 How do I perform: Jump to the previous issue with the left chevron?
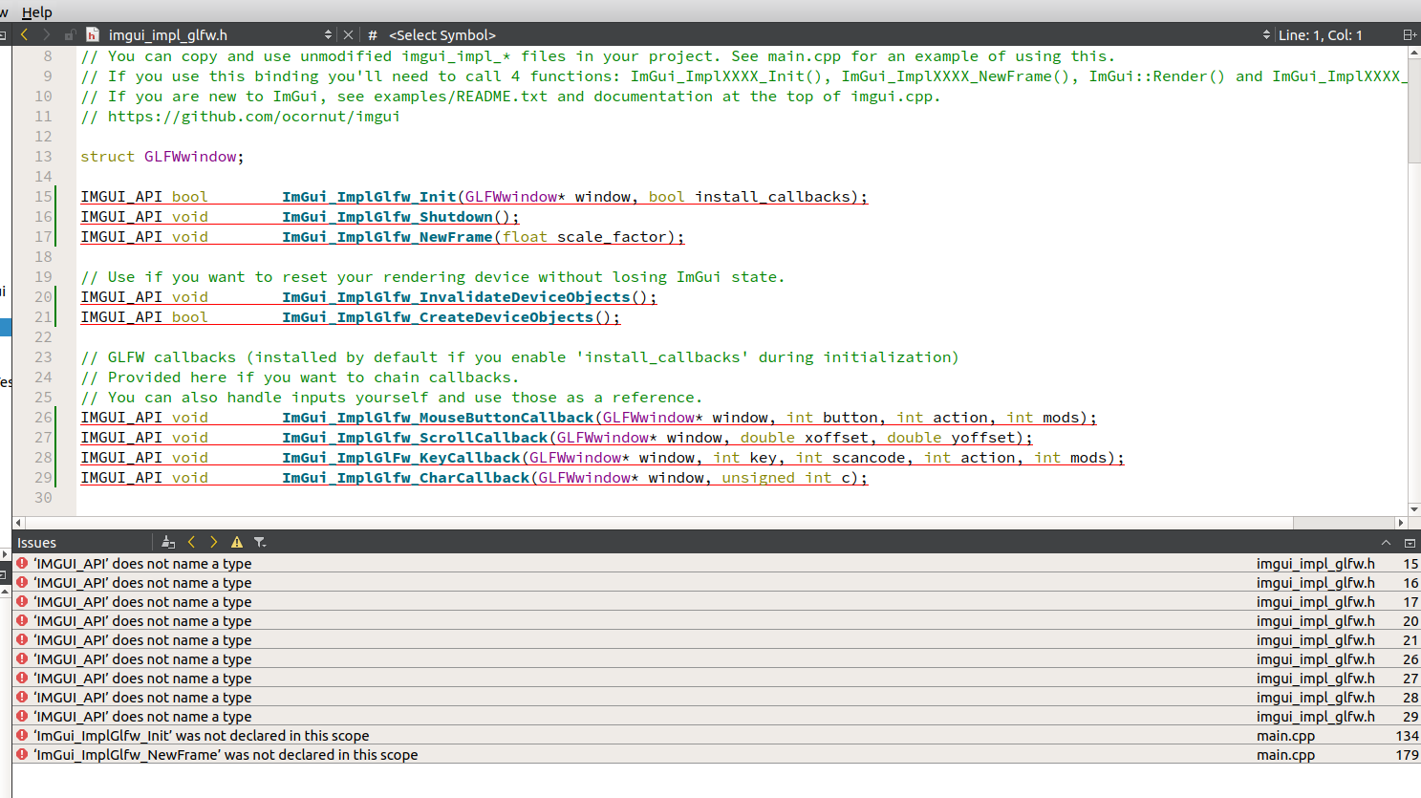click(x=191, y=542)
